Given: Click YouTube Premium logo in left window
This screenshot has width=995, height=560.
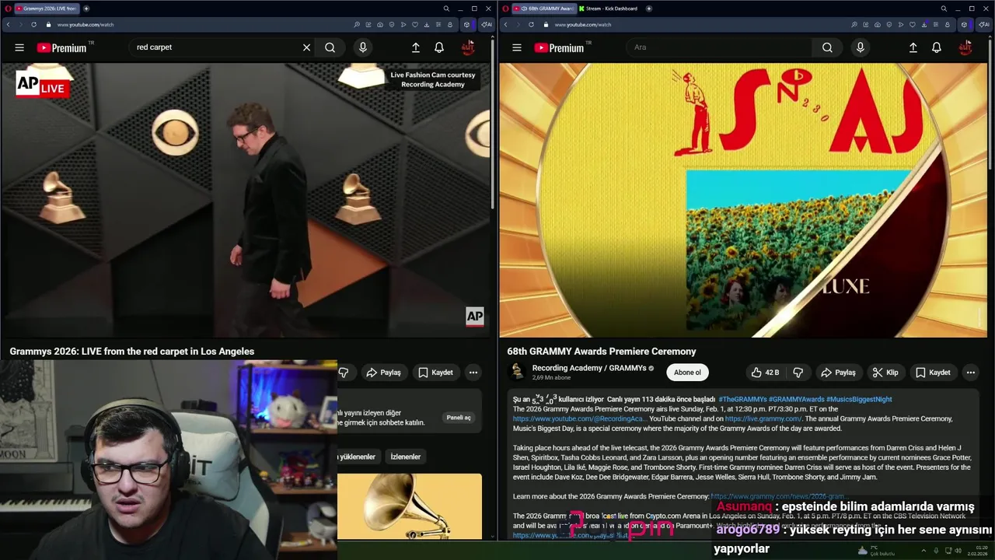Looking at the screenshot, I should [x=64, y=47].
